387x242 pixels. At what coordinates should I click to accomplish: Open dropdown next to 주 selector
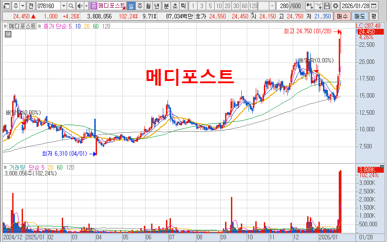23,6
